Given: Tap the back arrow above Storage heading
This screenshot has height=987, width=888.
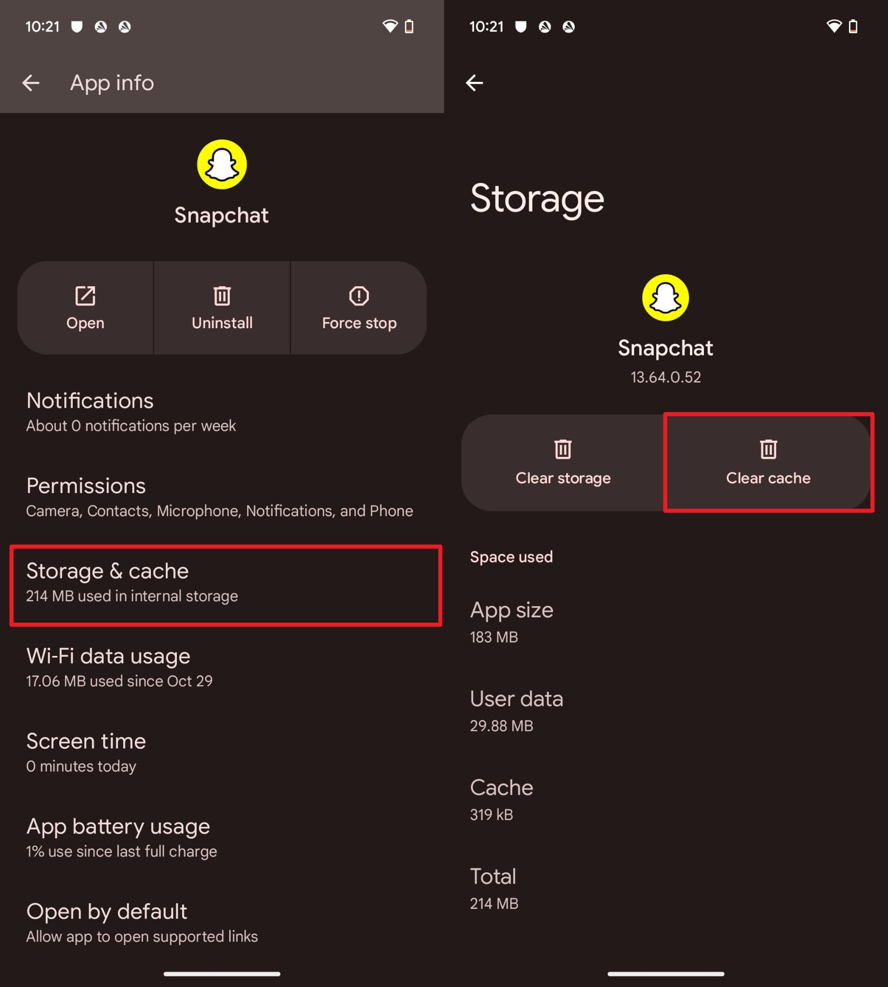Looking at the screenshot, I should [474, 83].
